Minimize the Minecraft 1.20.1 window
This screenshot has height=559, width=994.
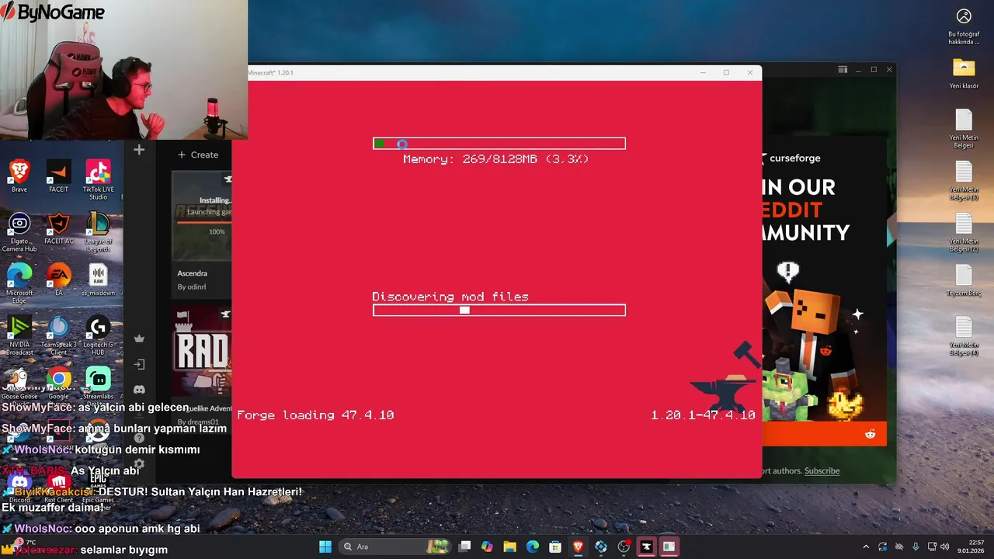point(703,72)
